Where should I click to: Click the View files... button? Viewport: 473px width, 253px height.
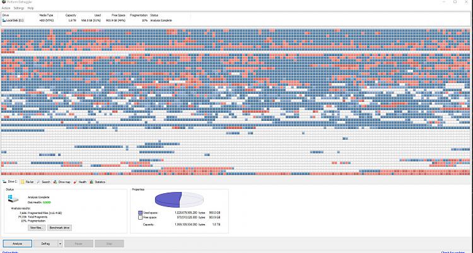[37, 228]
